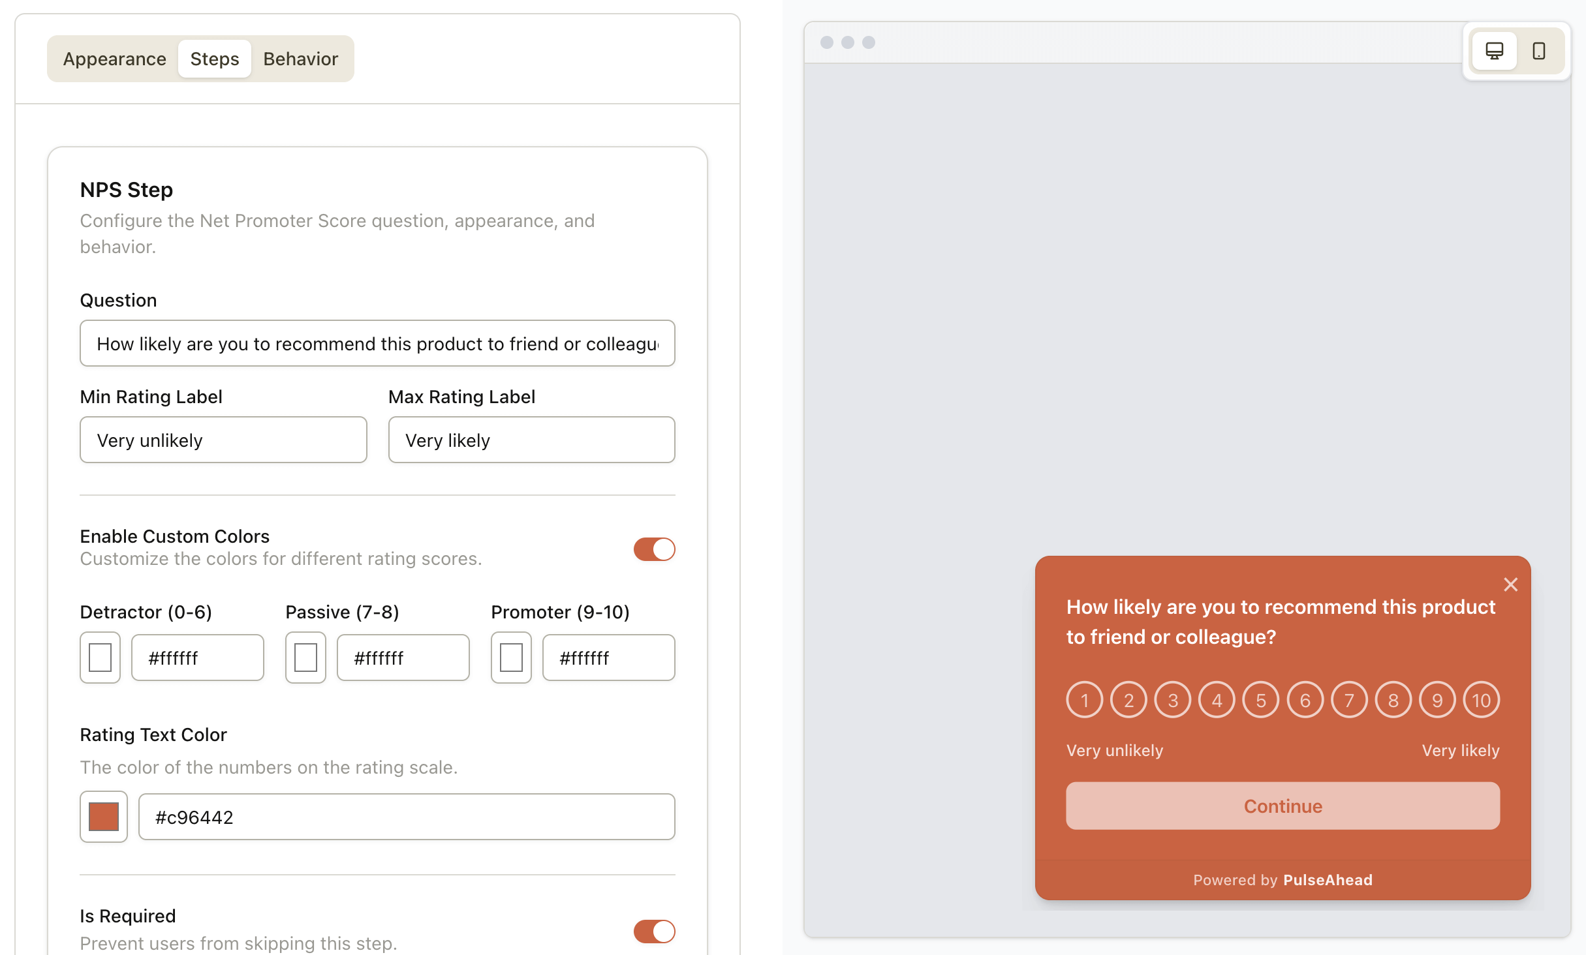Disable the Enable Custom Colors toggle

pos(655,549)
